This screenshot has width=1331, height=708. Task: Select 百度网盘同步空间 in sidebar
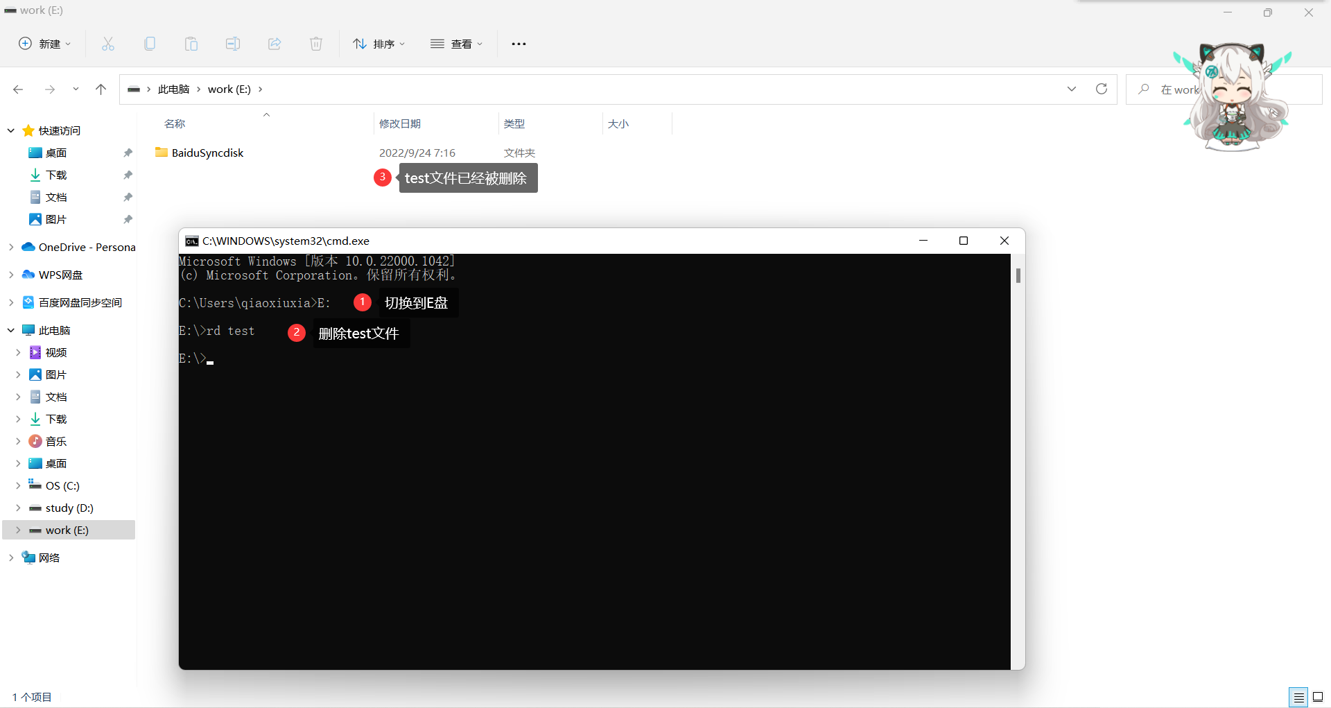80,302
